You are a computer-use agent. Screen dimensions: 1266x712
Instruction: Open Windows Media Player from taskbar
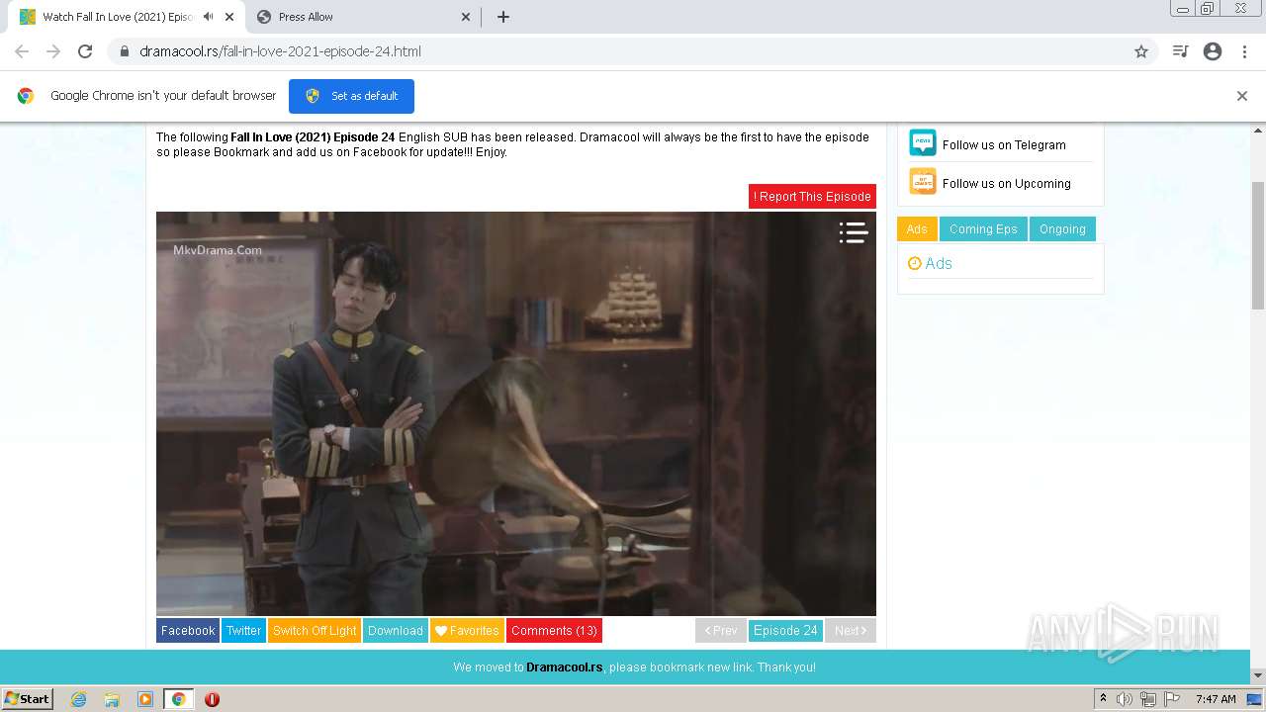(145, 699)
